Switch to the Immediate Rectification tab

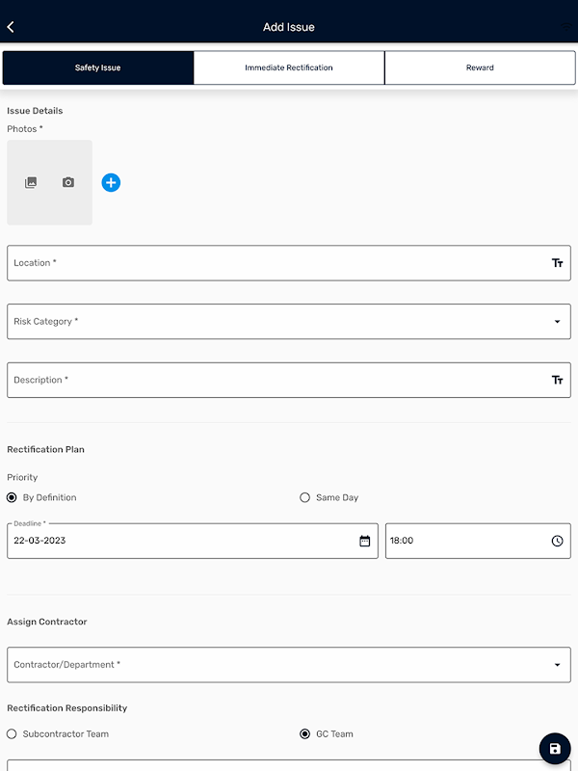(x=289, y=68)
